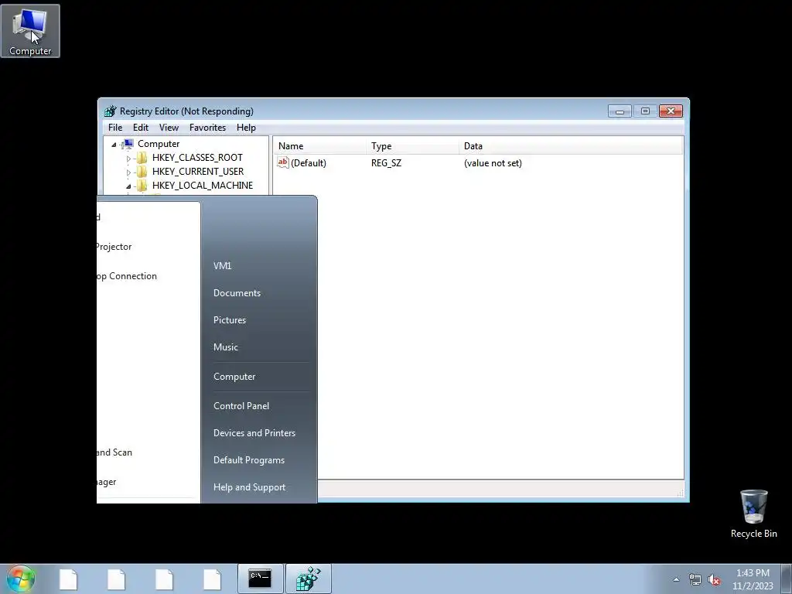The image size is (792, 594).
Task: Close the Registry Editor window
Action: pos(671,111)
